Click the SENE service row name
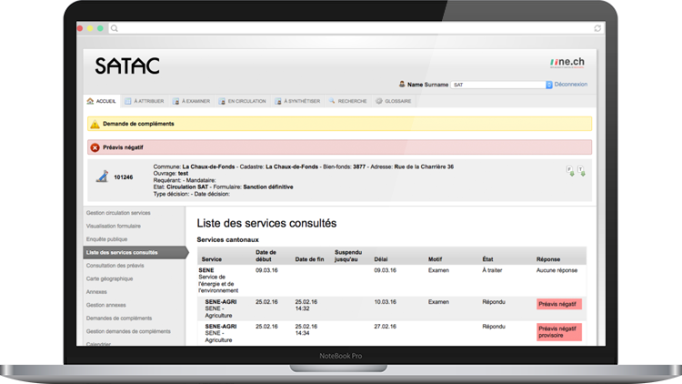Image resolution: width=682 pixels, height=384 pixels. pos(206,270)
